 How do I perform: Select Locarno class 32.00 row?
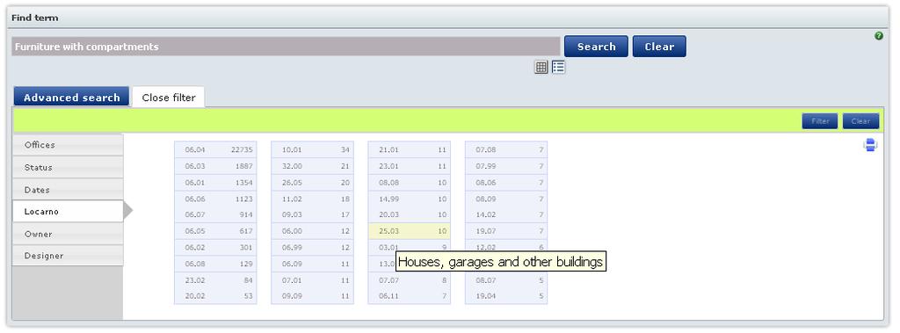coord(312,166)
